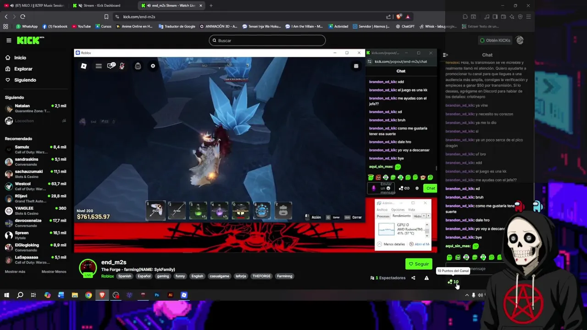Toggle the Roblox in-game microphone icon
Viewport: 587px width, 330px height.
pos(122,66)
